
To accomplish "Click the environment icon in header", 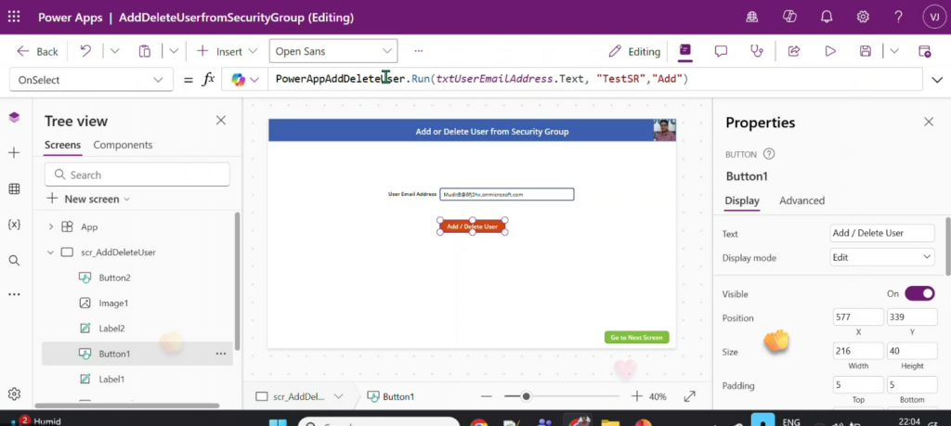I will click(752, 17).
